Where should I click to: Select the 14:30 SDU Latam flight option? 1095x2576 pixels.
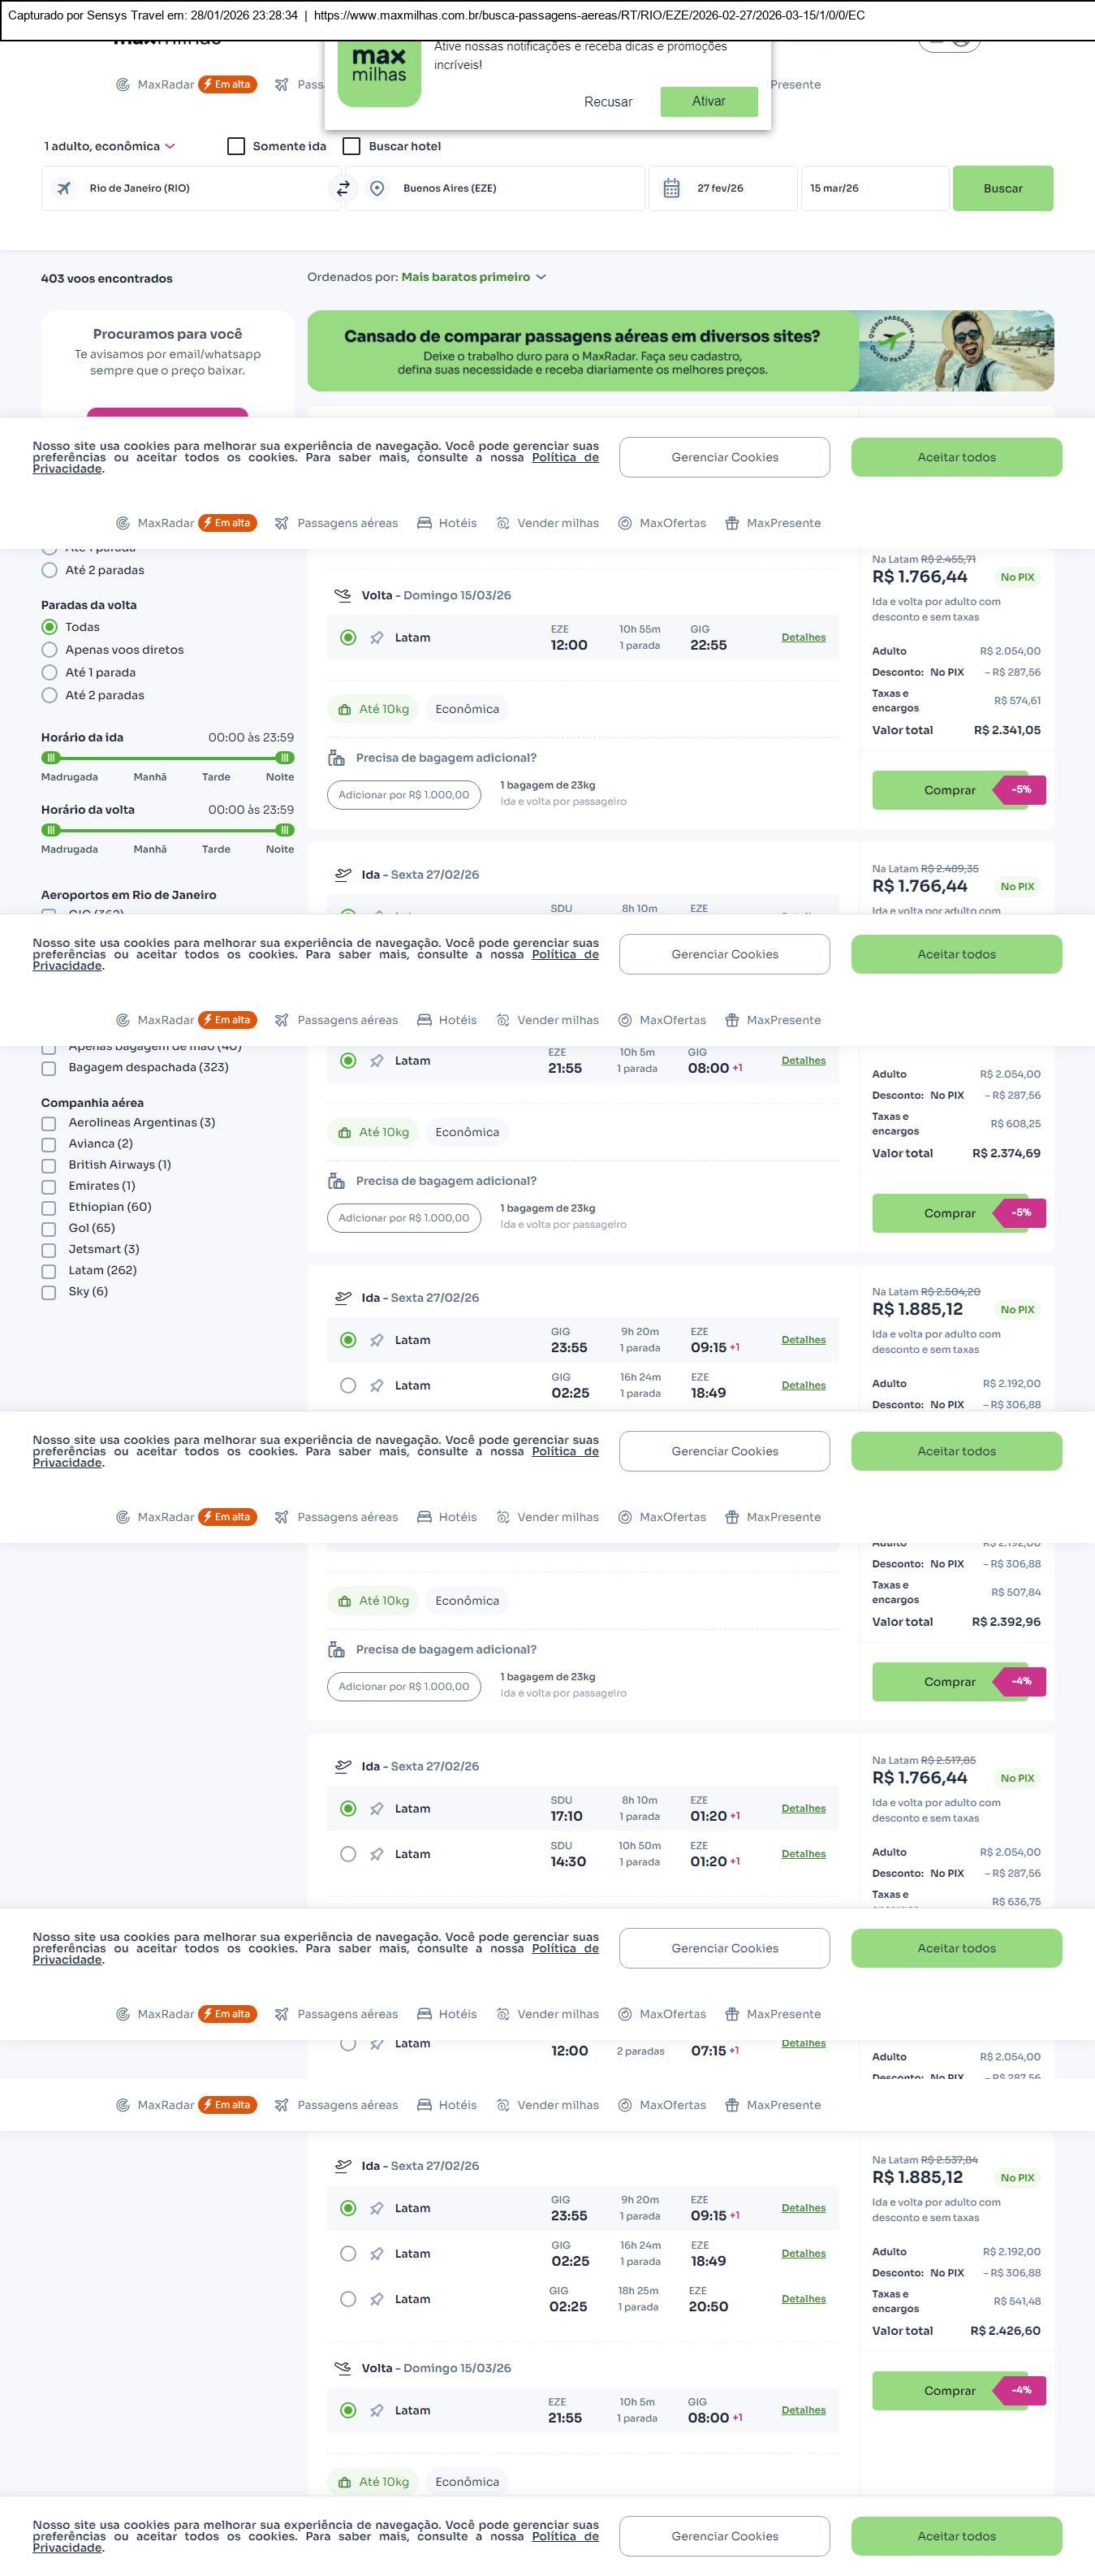click(x=347, y=1854)
